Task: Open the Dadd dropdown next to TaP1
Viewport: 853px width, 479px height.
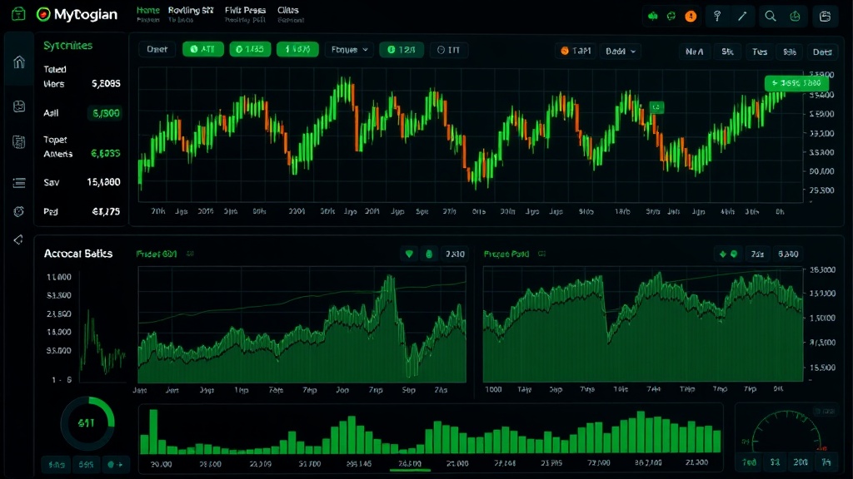Action: [x=620, y=51]
